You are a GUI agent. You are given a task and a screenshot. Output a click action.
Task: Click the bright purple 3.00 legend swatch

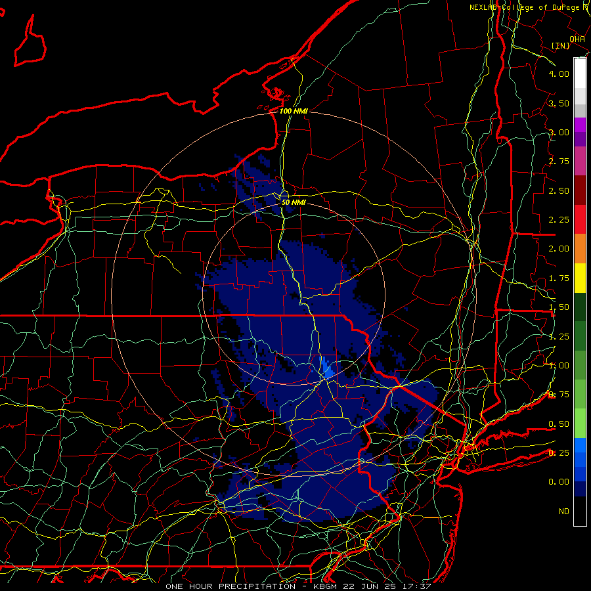coord(580,125)
